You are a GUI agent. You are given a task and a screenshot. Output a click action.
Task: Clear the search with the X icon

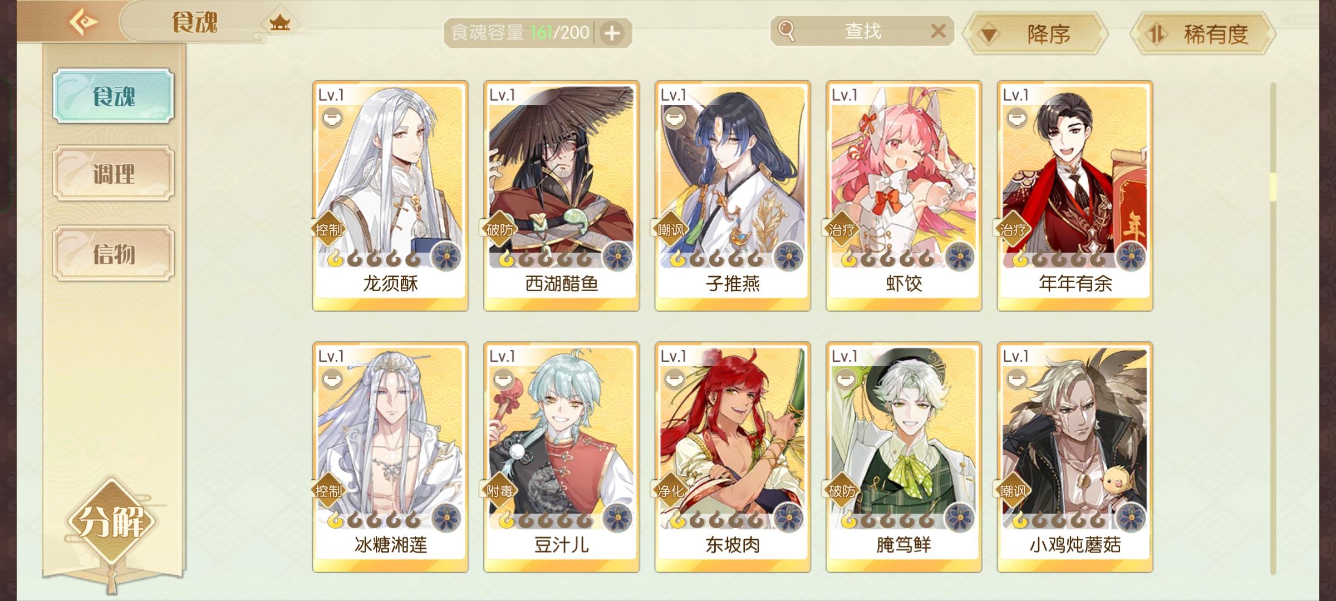point(938,31)
